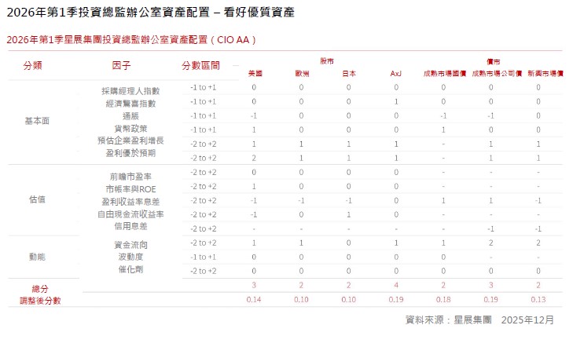The image size is (573, 347).
Task: Click the 股市 group heading
Action: (326, 60)
